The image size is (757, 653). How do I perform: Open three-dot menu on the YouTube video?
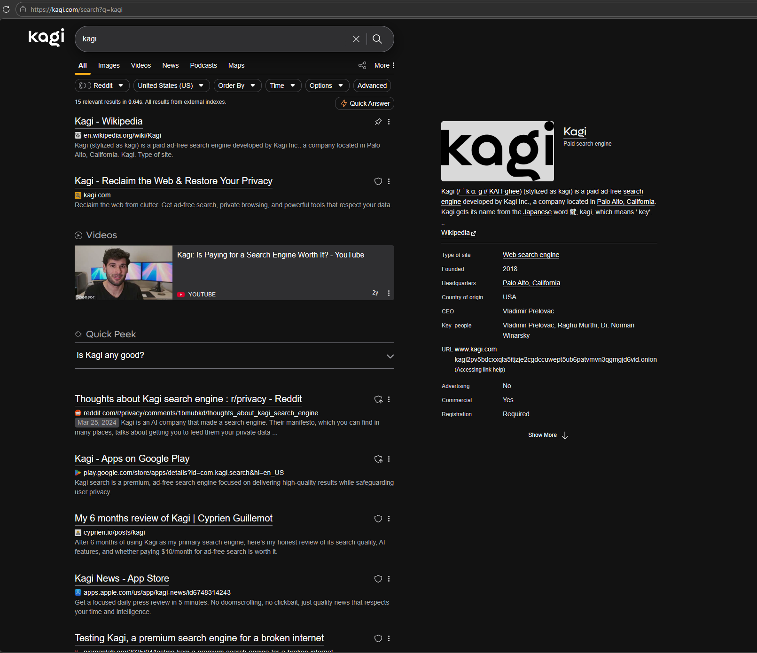[x=389, y=293]
